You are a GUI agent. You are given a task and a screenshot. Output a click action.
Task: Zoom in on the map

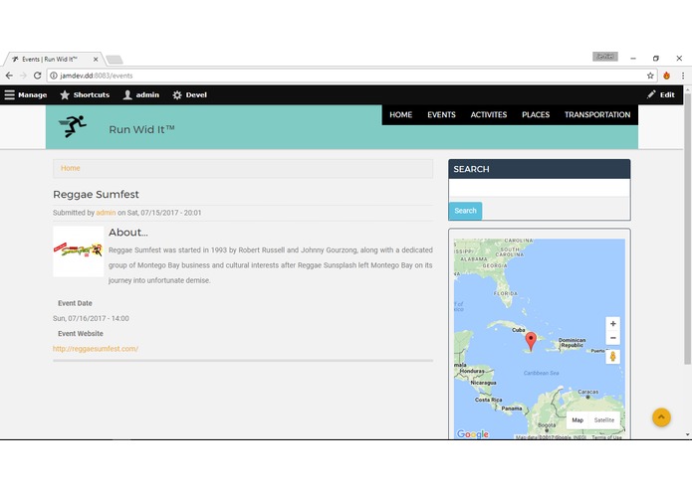click(613, 324)
